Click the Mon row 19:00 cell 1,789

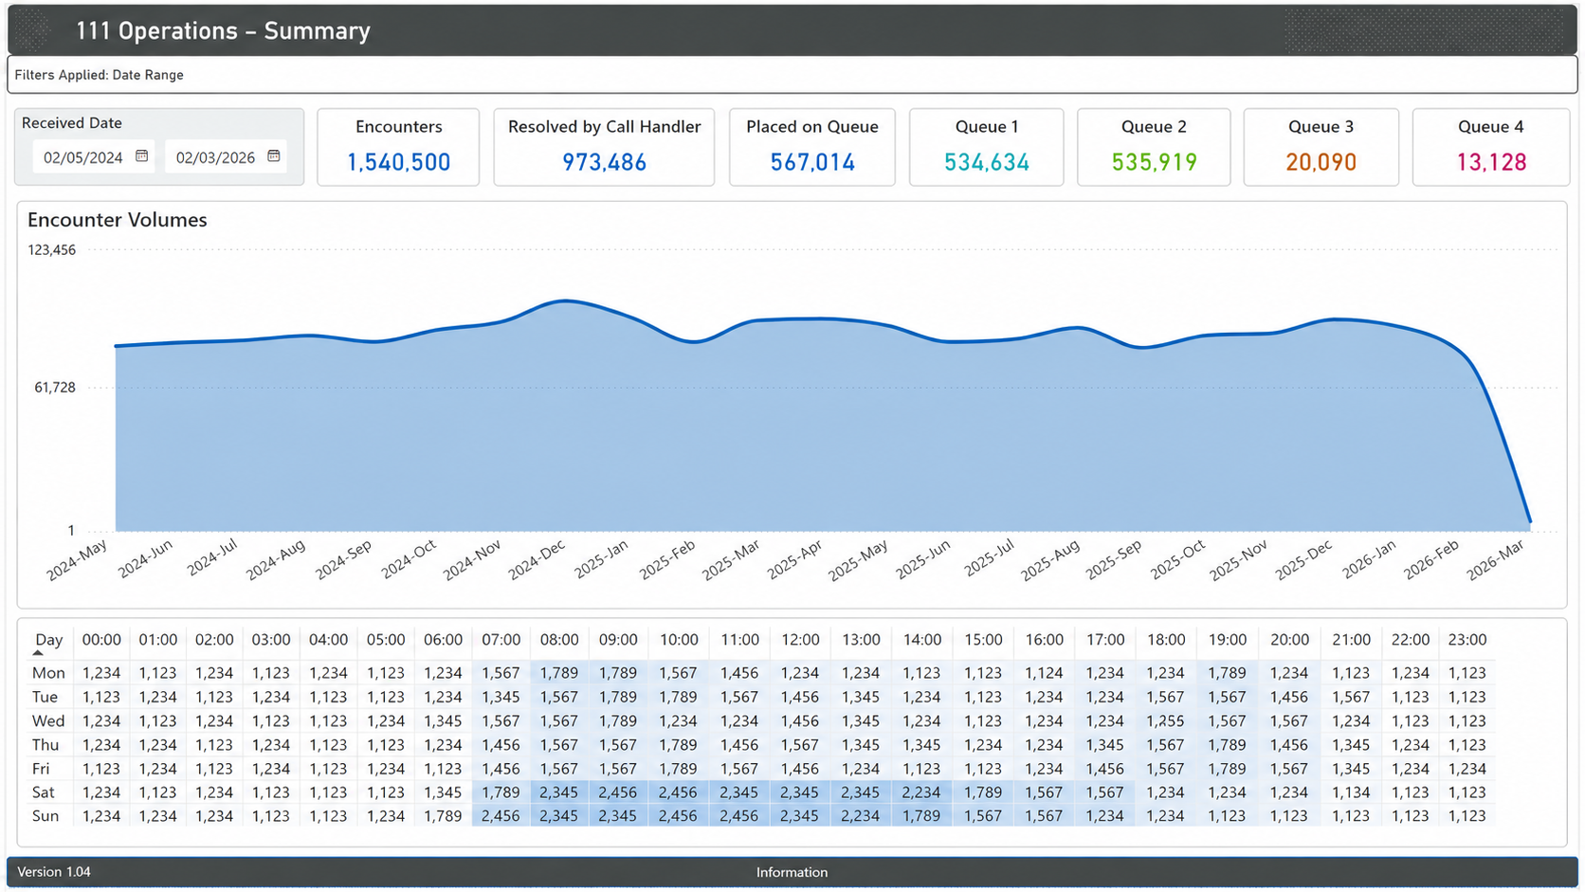pyautogui.click(x=1228, y=673)
